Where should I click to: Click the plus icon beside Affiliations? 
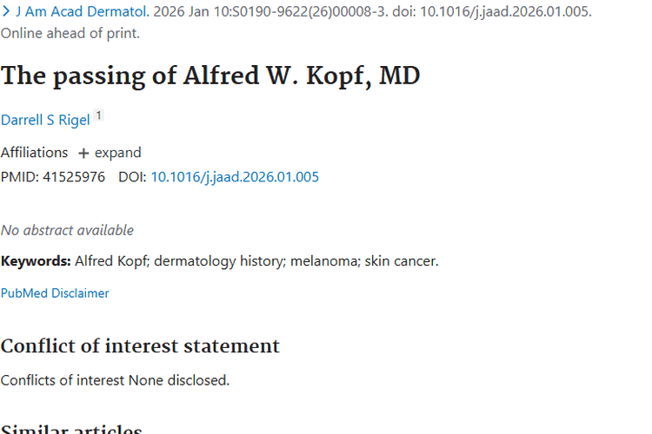click(83, 154)
